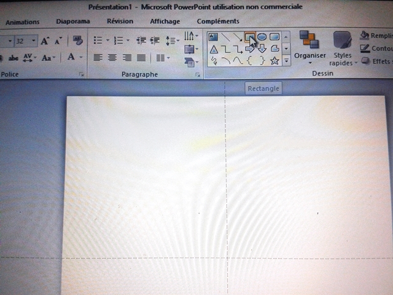Toggle justify paragraph alignment
The height and width of the screenshot is (295, 393).
click(141, 58)
